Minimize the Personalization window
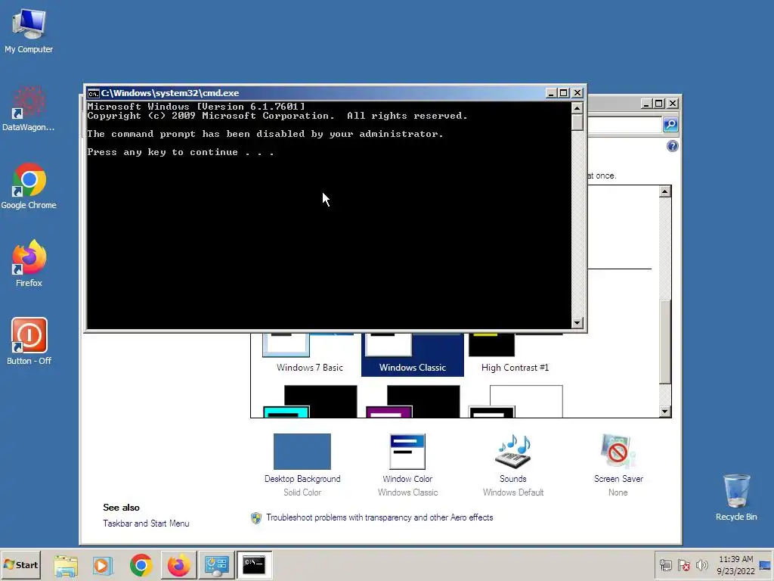The image size is (774, 581). click(647, 103)
